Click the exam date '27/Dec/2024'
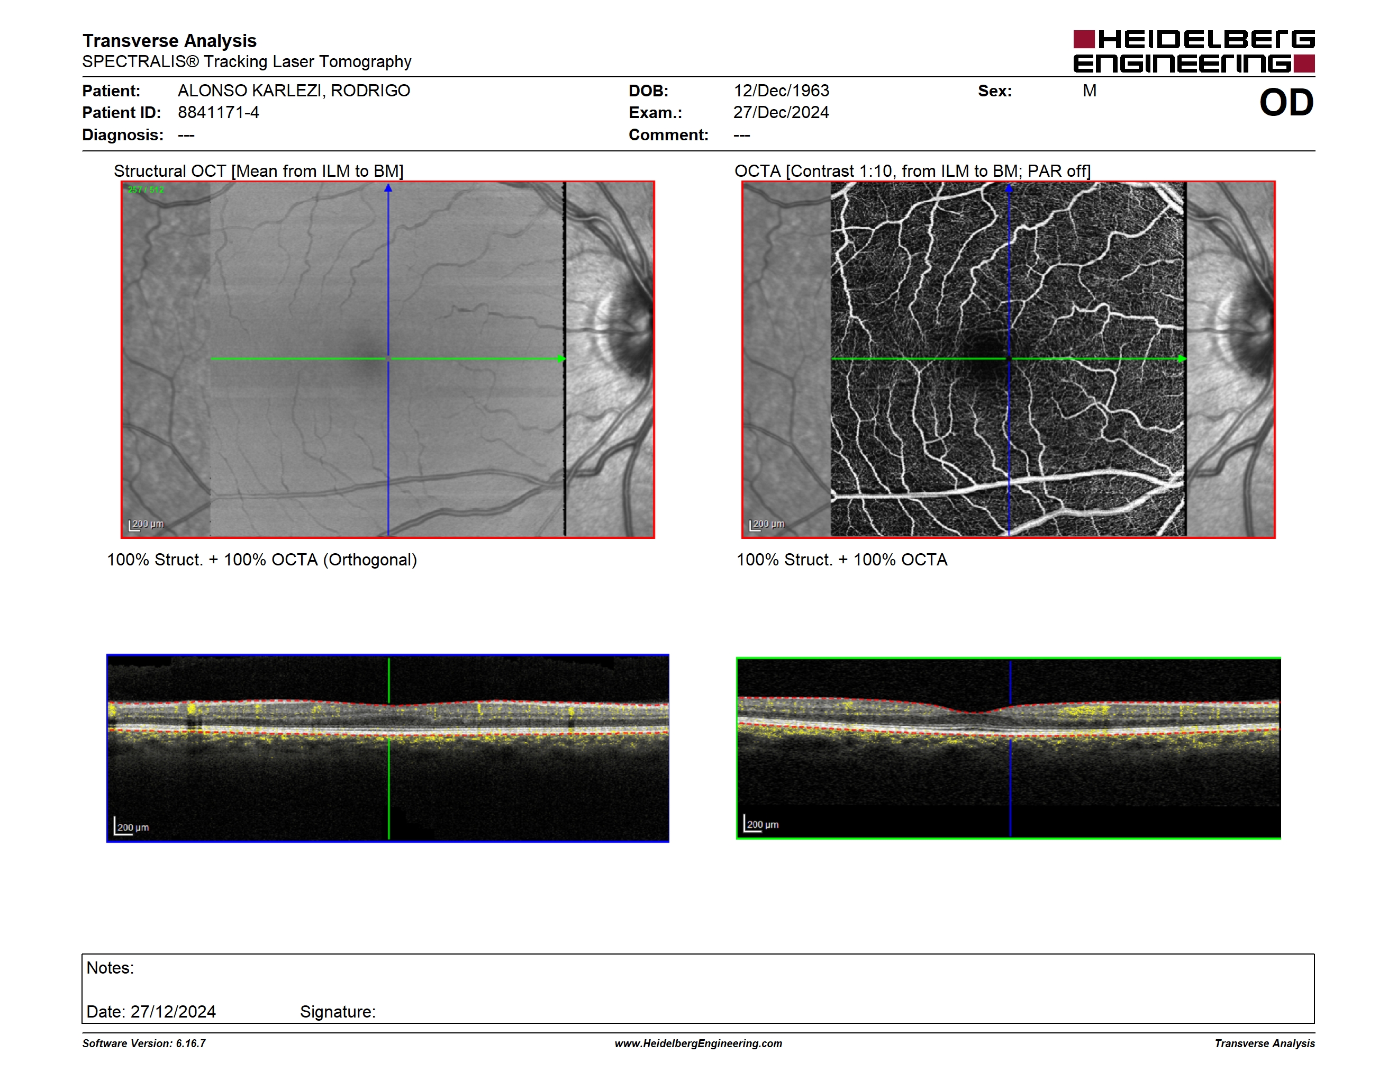This screenshot has width=1397, height=1080. [781, 113]
